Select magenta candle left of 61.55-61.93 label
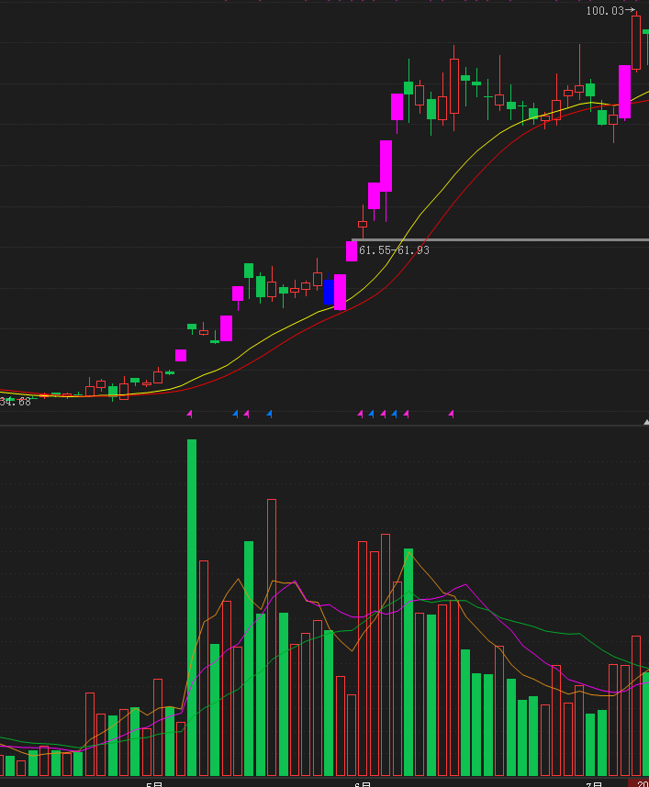649x787 pixels. [352, 251]
